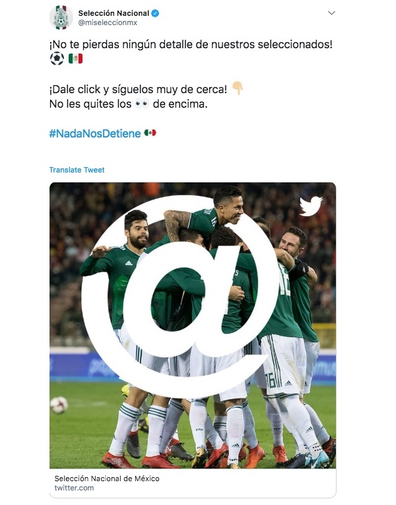Open the Selección Nacional de México card title
The width and height of the screenshot is (396, 505).
pos(107,479)
